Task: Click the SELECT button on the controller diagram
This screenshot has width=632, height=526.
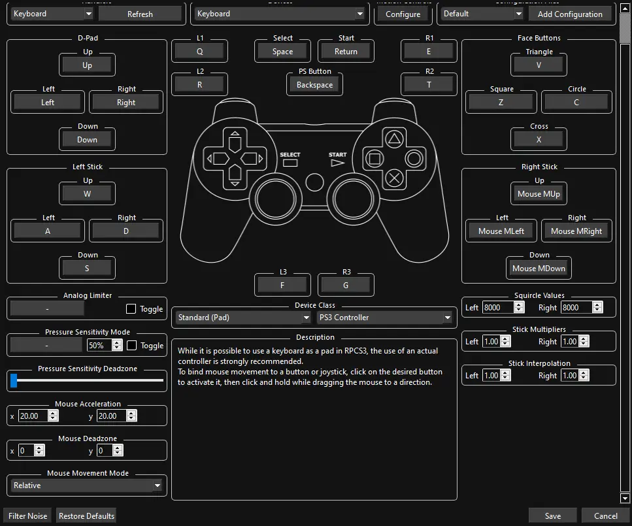Action: click(290, 163)
